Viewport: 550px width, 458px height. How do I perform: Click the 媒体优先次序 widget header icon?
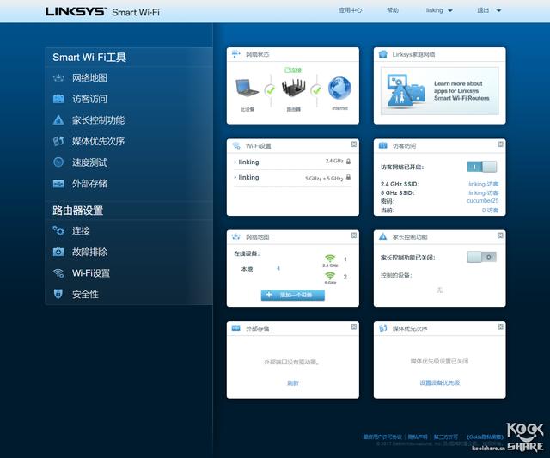coord(382,328)
